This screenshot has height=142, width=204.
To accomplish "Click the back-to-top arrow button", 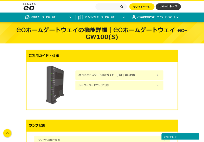I will point(7,133).
